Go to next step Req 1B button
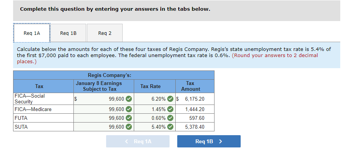The width and height of the screenshot is (351, 157). pos(209,141)
